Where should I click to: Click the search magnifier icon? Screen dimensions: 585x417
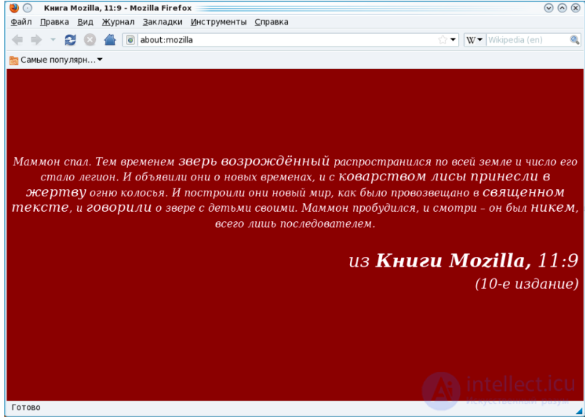pyautogui.click(x=574, y=40)
